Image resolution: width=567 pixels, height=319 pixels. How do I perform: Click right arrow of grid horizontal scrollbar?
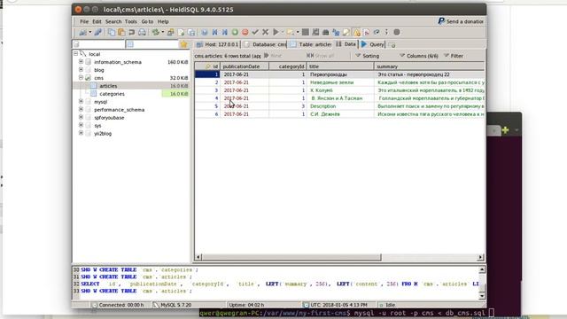pos(480,257)
